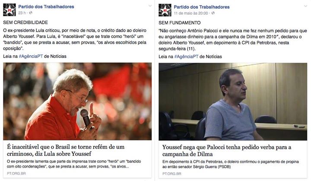Open left post options chevron
Image resolution: width=311 pixels, height=181 pixels.
point(150,6)
